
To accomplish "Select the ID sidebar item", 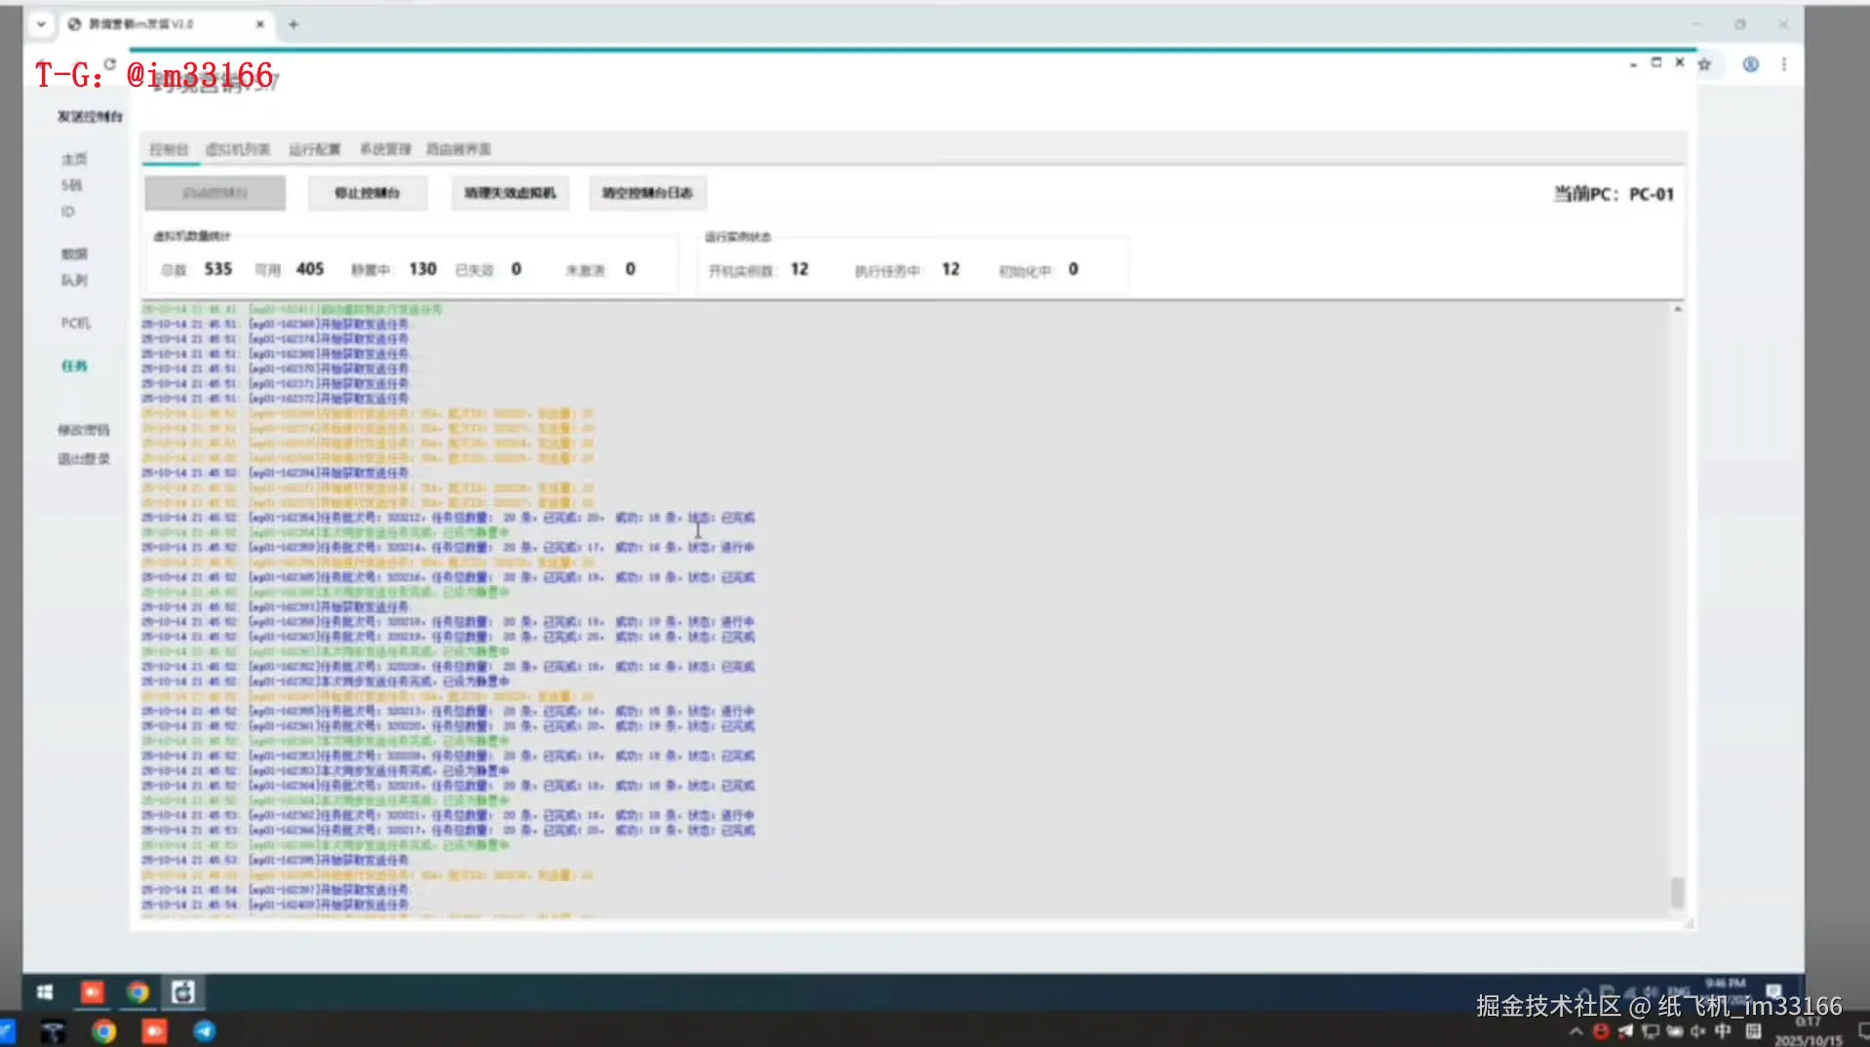I will 68,212.
